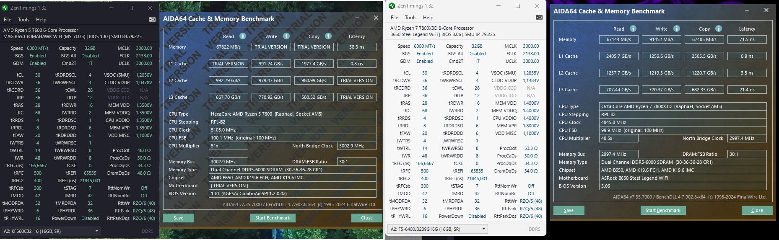Click ZenTimings app icon in right title bar
This screenshot has height=240, width=779.
click(392, 6)
